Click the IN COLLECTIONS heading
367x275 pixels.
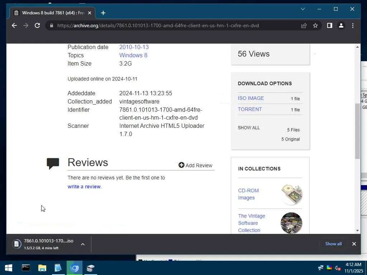(x=259, y=169)
